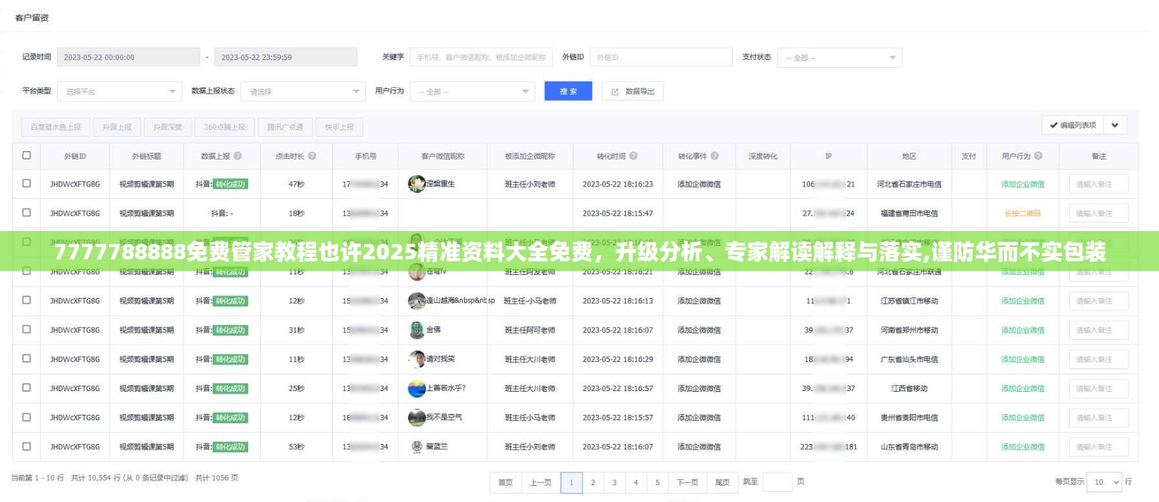This screenshot has width=1159, height=502.
Task: Focus the 备注 input in 蘭蓝兰 row
Action: click(1098, 447)
